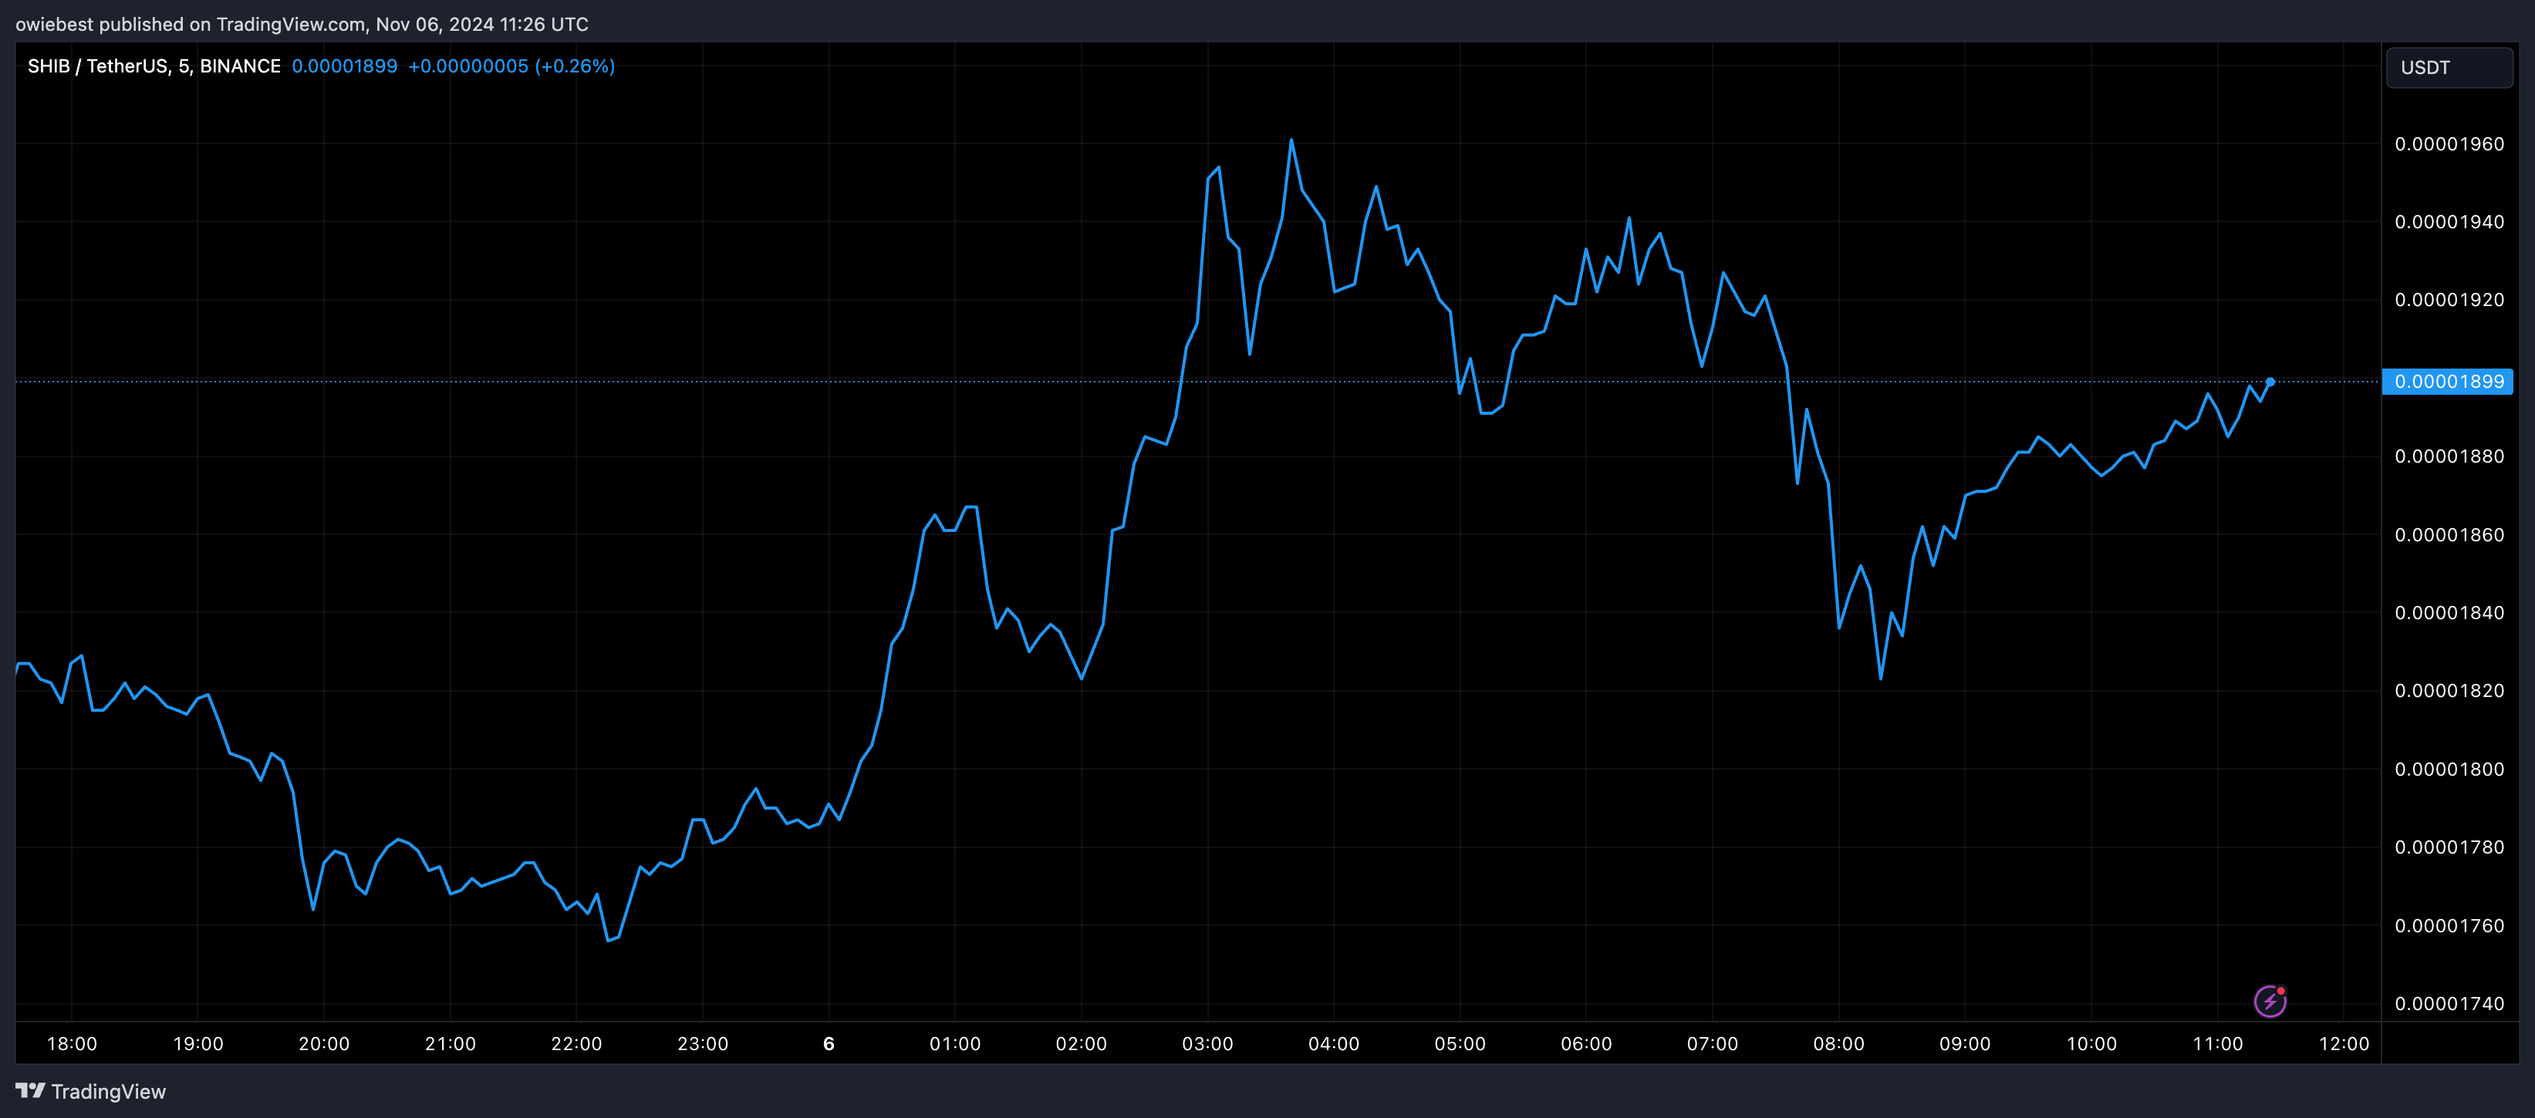Click the published by owiebest caption
This screenshot has width=2535, height=1118.
click(x=301, y=25)
